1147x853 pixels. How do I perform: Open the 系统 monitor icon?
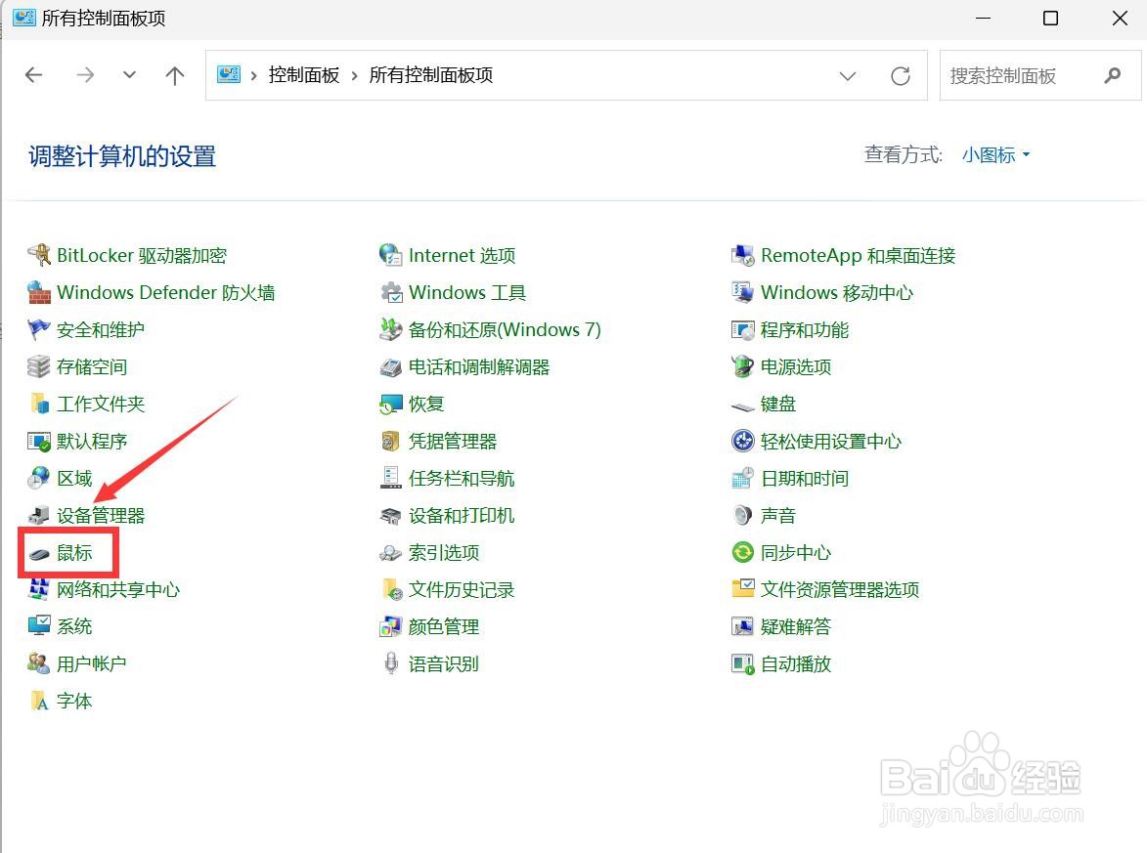tap(39, 626)
